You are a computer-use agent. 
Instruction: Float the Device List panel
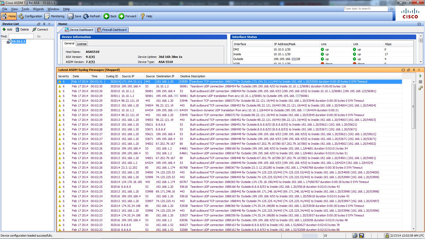pyautogui.click(x=39, y=24)
